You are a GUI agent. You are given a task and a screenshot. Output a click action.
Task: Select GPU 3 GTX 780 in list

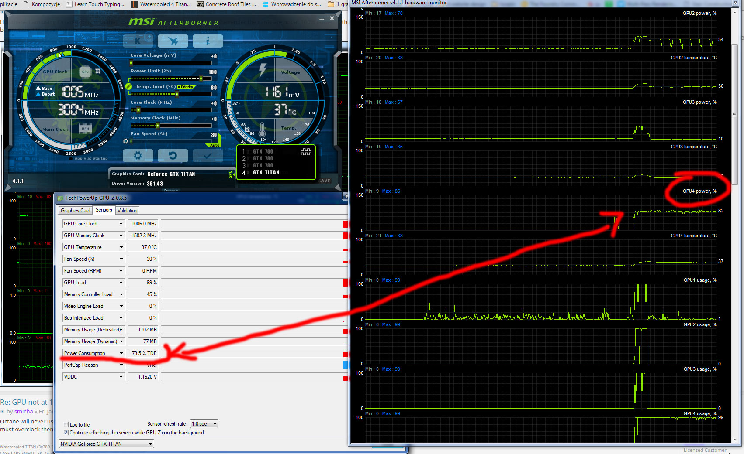(263, 166)
